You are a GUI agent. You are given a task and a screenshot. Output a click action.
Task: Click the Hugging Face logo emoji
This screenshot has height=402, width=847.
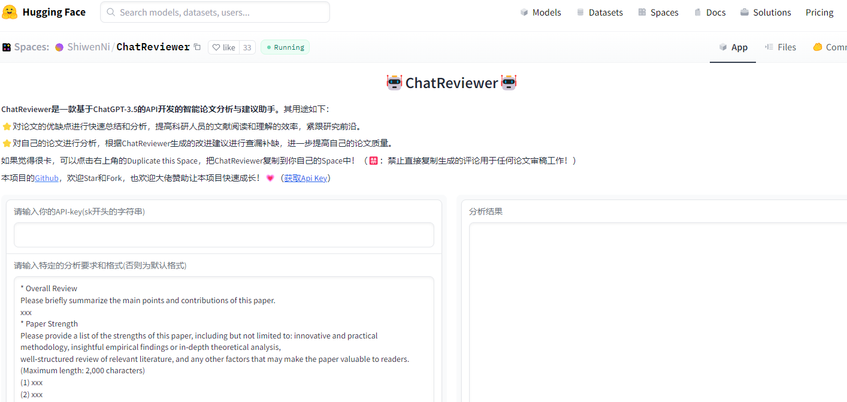(10, 12)
